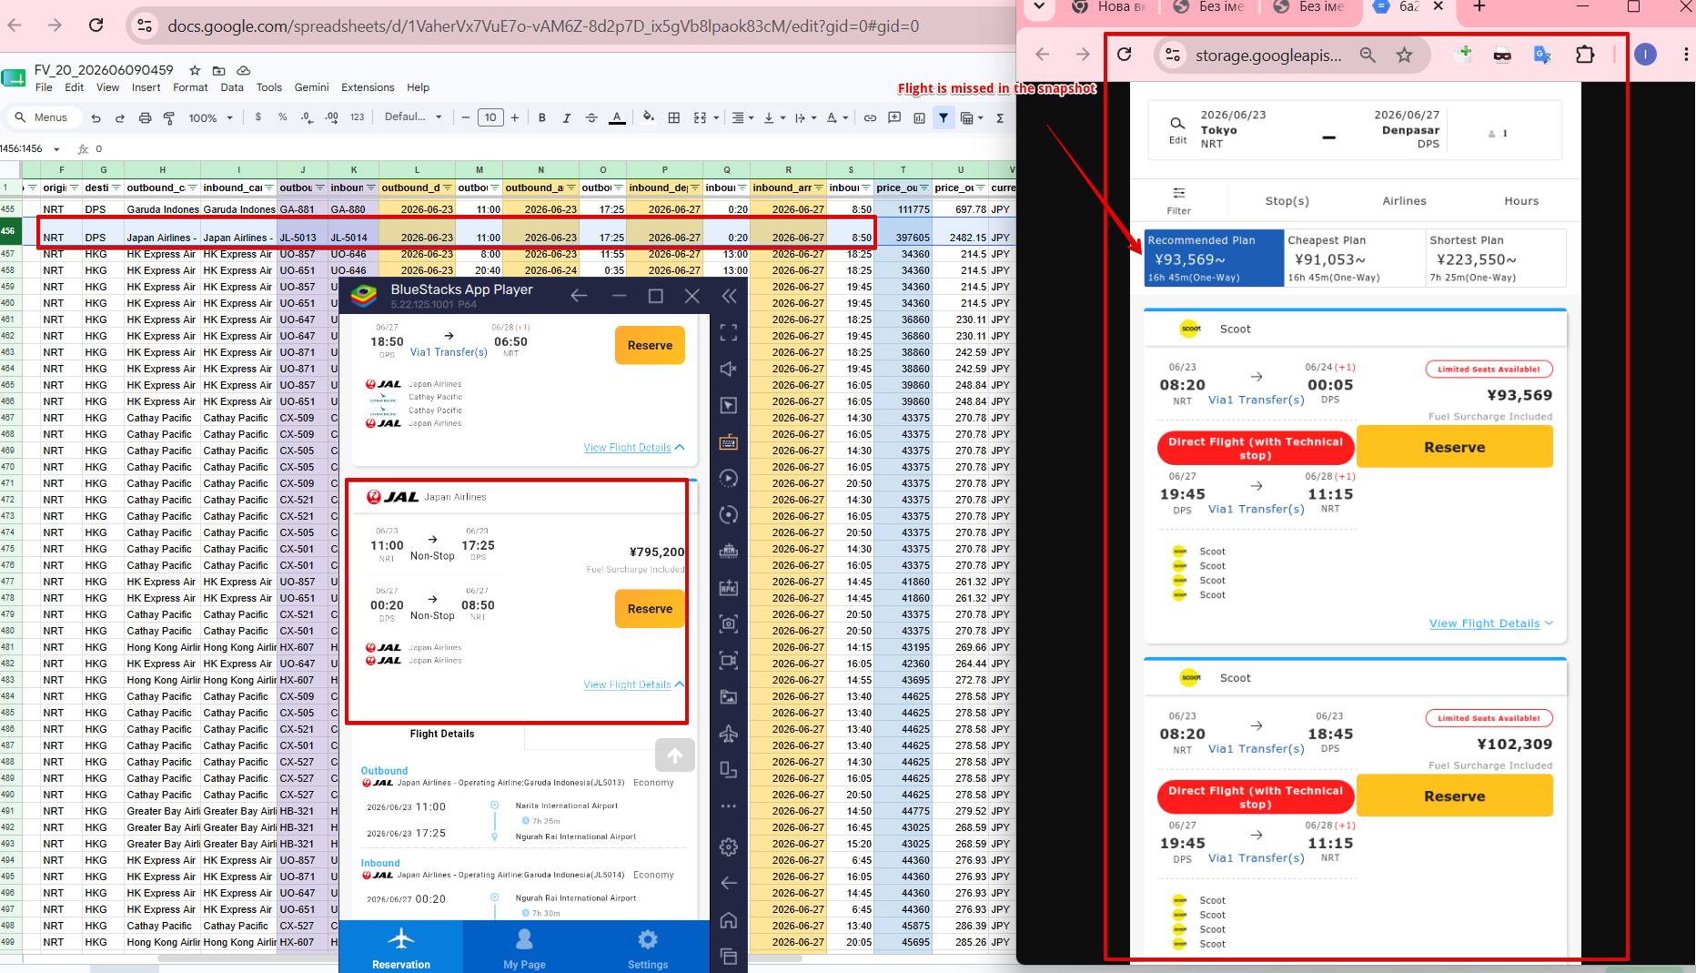The width and height of the screenshot is (1696, 973).
Task: Toggle BlueStacks fullscreen mode
Action: point(728,332)
